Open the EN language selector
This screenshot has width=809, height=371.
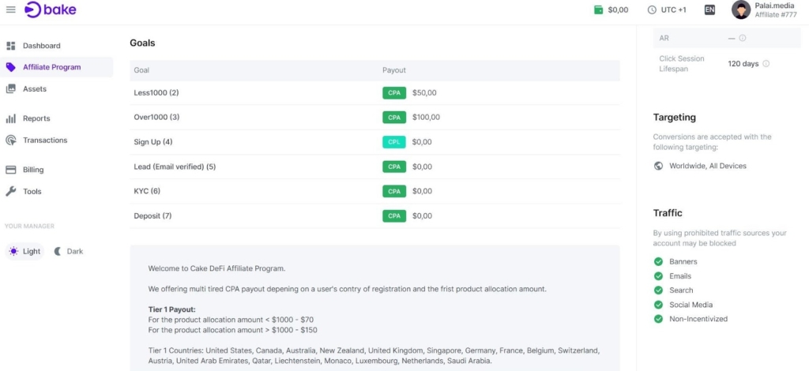click(709, 9)
